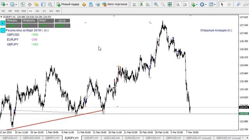Expand the Profiles dropdown arrow
This screenshot has height=140, width=249.
click(x=16, y=5)
